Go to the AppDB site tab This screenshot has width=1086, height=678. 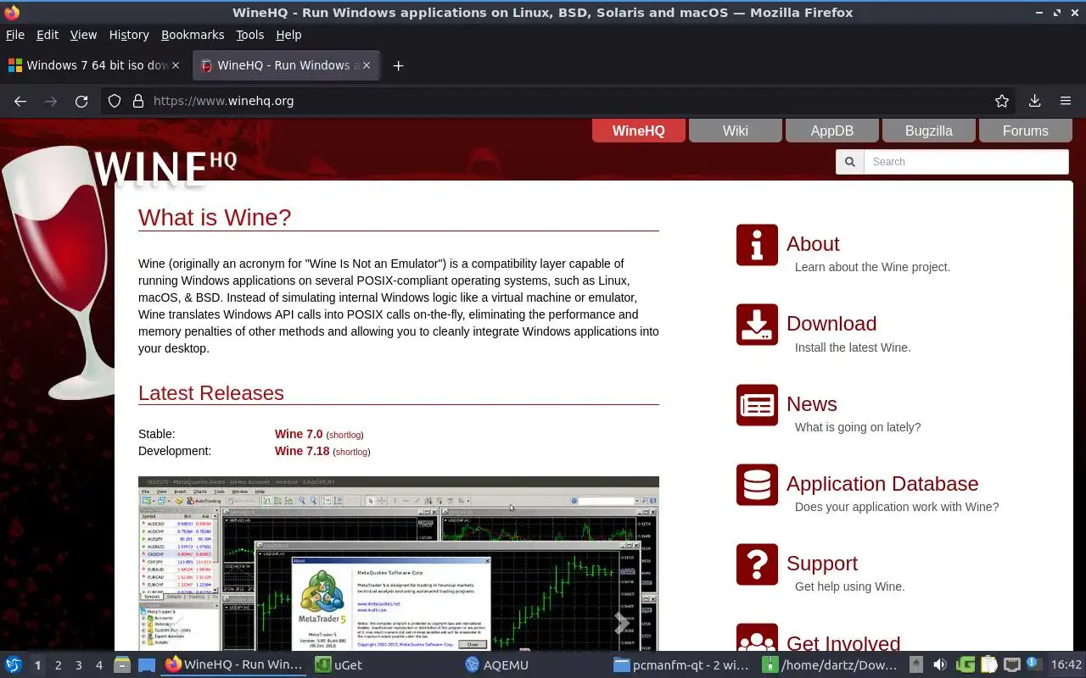click(x=832, y=131)
